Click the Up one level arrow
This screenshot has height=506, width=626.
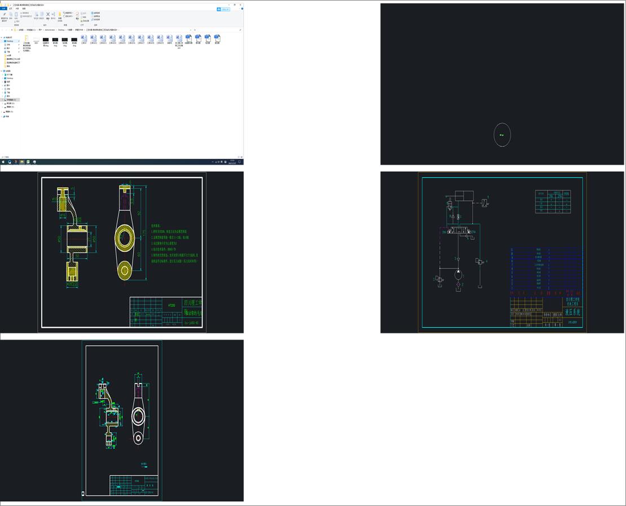click(12, 30)
